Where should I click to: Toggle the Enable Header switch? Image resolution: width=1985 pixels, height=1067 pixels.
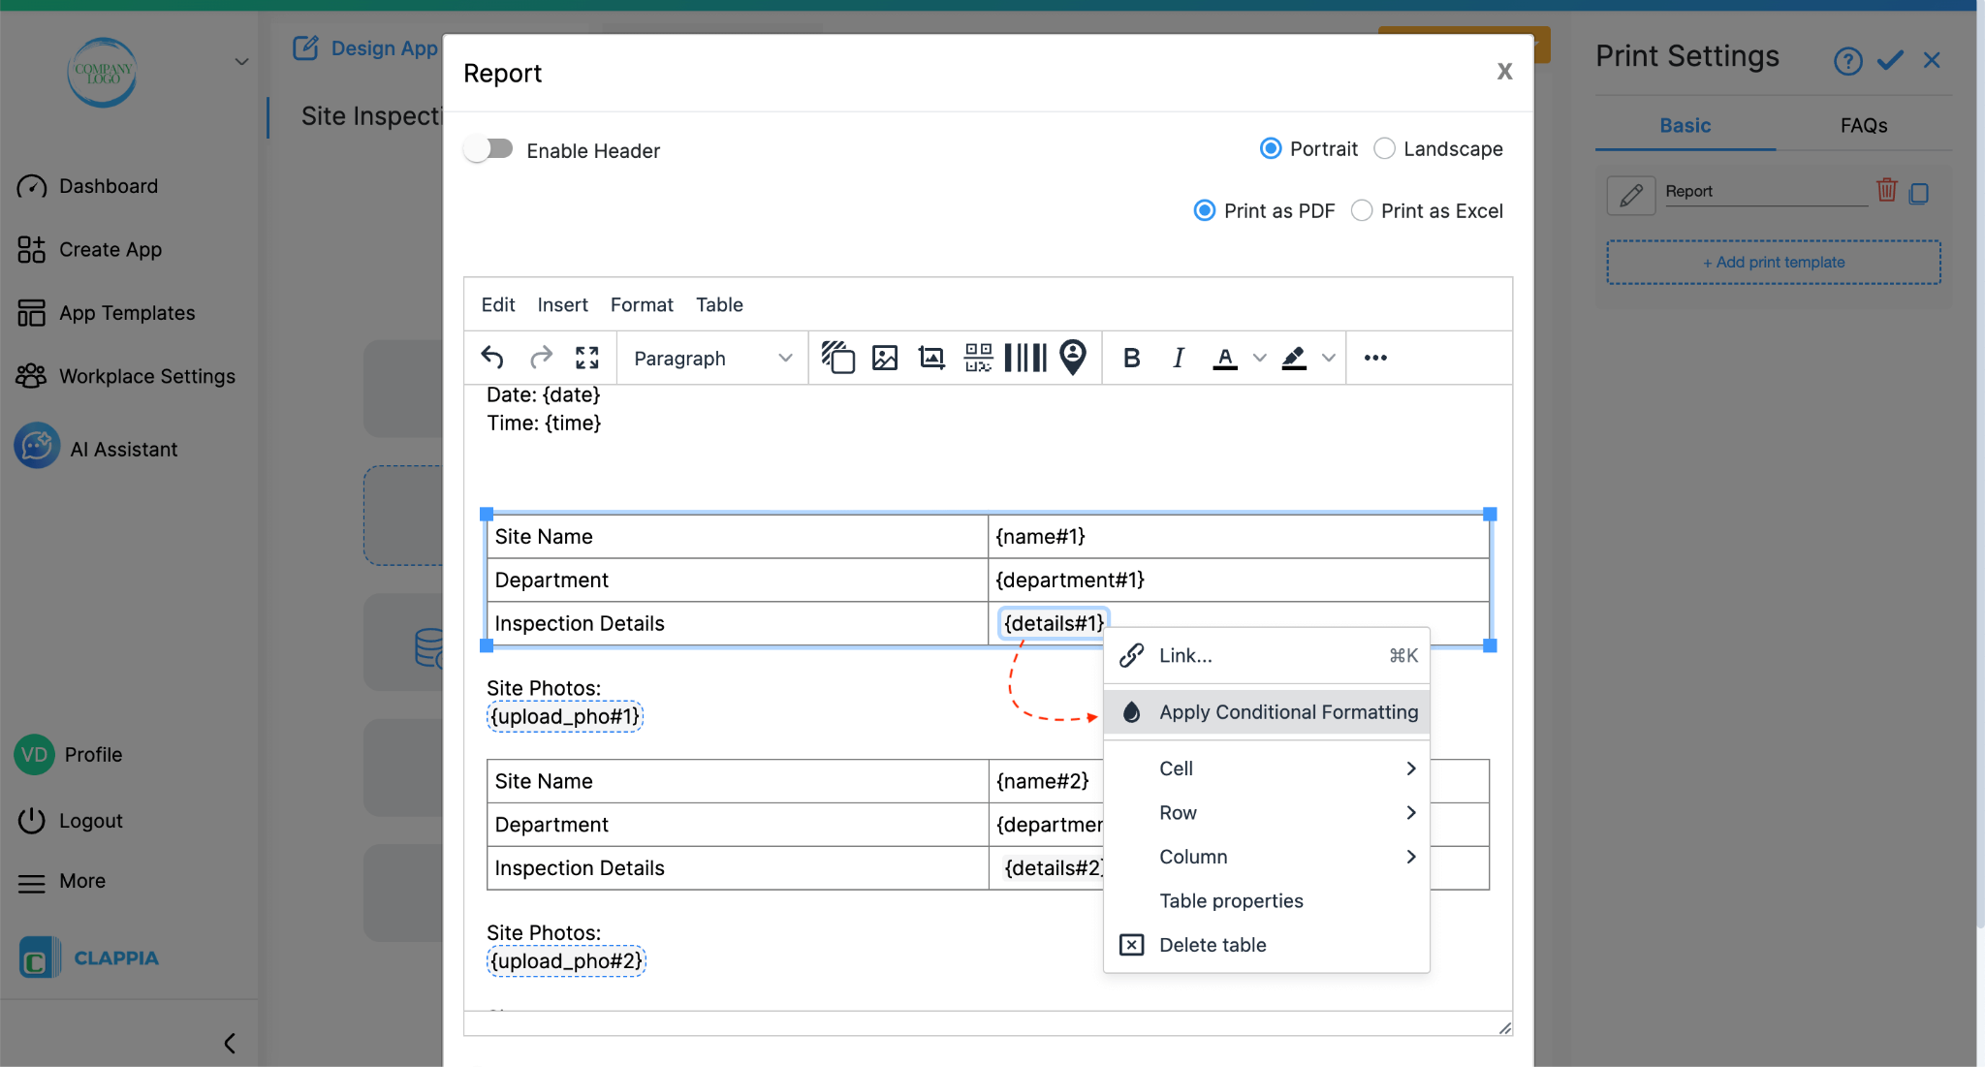click(x=488, y=149)
